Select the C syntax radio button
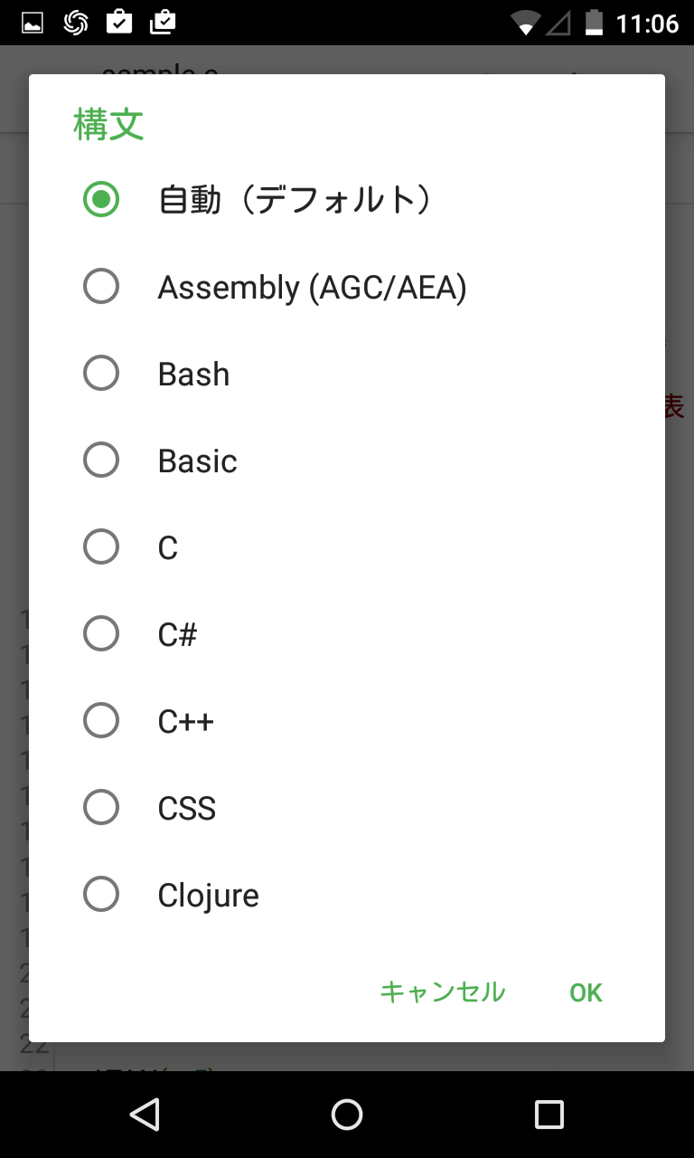Image resolution: width=694 pixels, height=1158 pixels. 101,547
